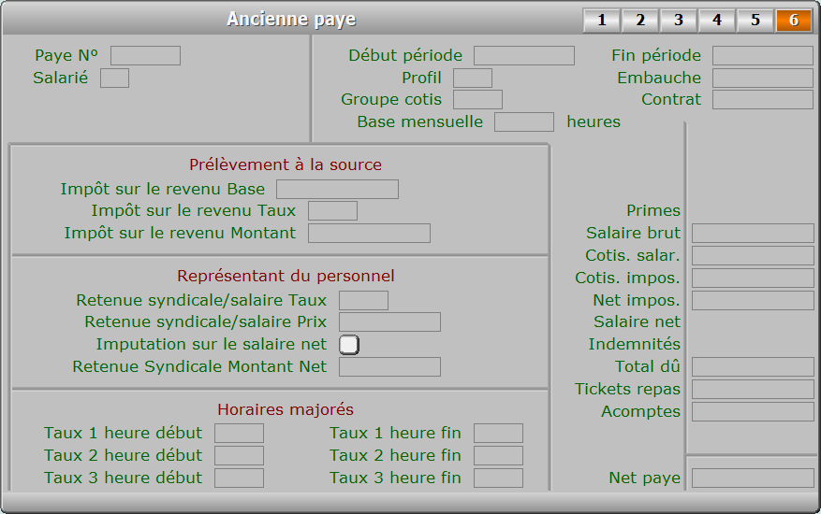Screen dimensions: 821x514
Task: Click the Tickets repas field
Action: (x=753, y=390)
